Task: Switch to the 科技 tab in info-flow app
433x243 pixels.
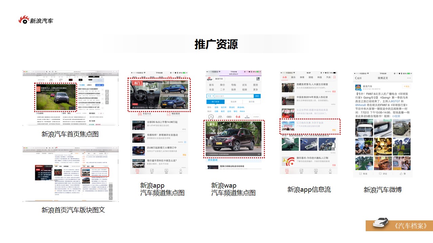Action: (x=320, y=77)
